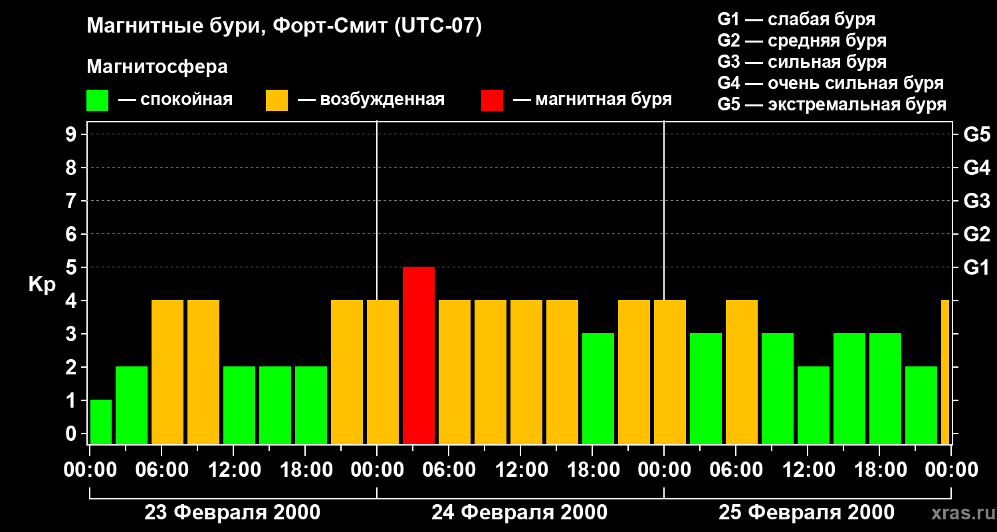The width and height of the screenshot is (997, 532).
Task: Click the red Kp 5 bar on 24 February
Action: tap(419, 355)
